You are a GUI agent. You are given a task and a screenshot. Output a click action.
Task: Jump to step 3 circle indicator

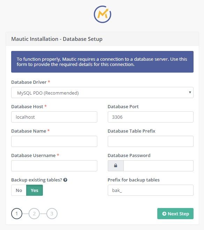click(52, 214)
